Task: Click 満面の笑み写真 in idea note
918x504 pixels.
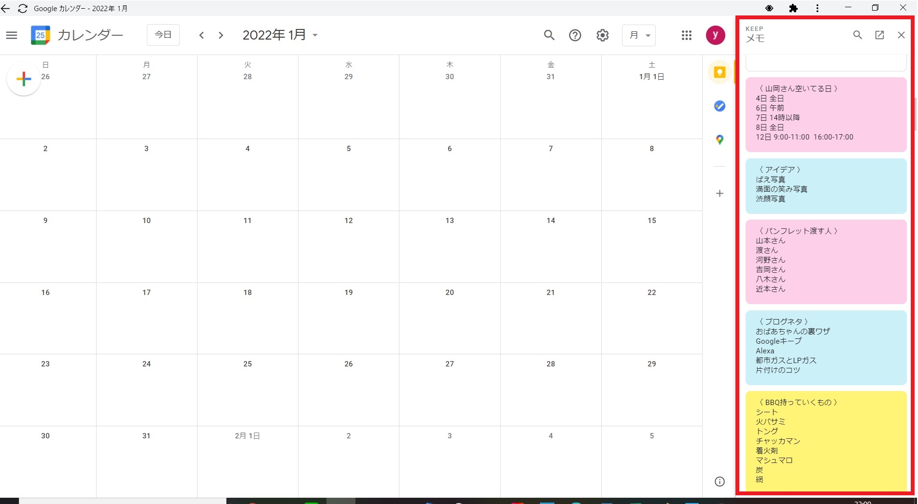Action: (781, 189)
